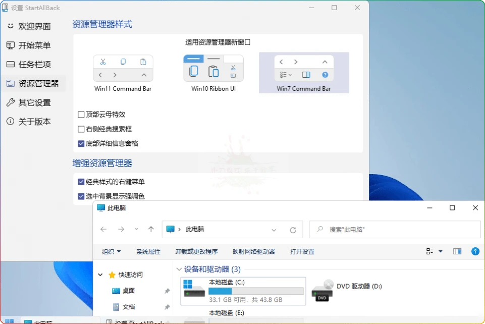Open the 关于版本 page in StartAllBack
Image resolution: width=485 pixels, height=324 pixels.
(30, 121)
